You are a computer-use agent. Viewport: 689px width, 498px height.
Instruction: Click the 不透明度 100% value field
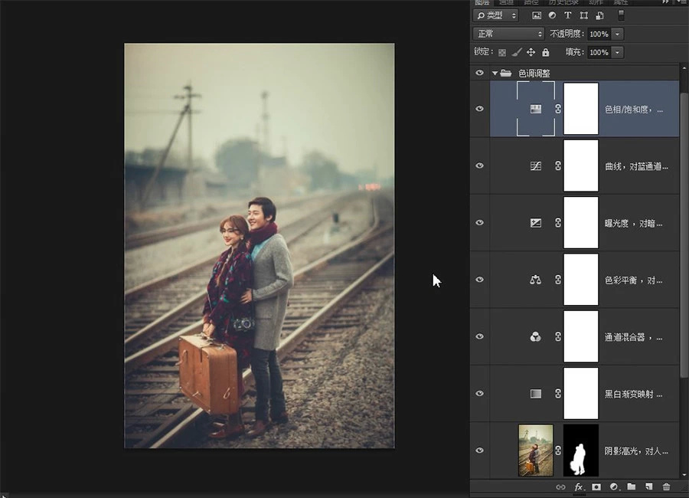[599, 34]
